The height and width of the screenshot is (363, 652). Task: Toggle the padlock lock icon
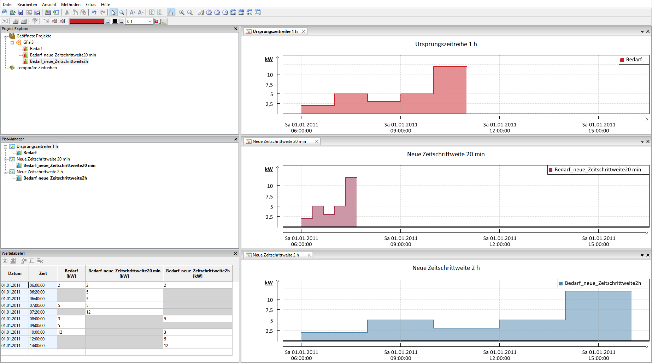click(x=171, y=12)
